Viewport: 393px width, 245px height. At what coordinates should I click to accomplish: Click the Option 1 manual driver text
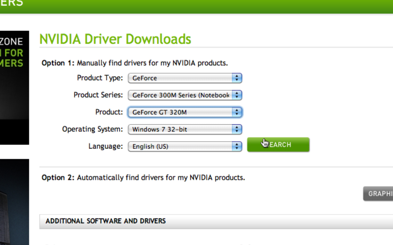pos(135,63)
